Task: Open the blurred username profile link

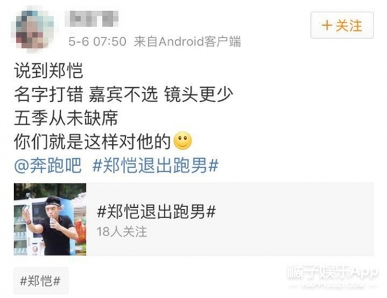Action: point(92,19)
